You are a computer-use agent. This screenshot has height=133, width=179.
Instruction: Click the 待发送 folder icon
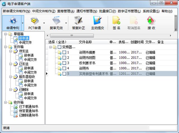click(x=16, y=51)
